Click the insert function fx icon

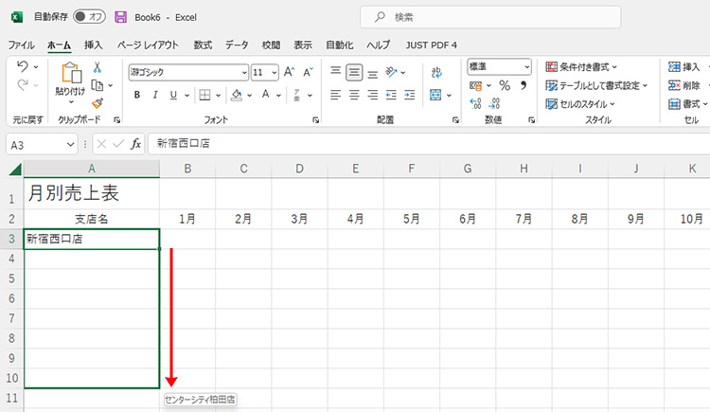(135, 144)
